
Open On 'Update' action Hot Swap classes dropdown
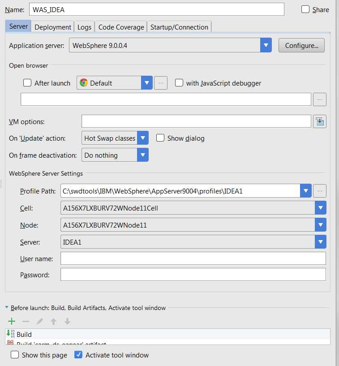pos(143,138)
